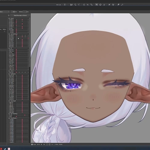150x150 pixels.
Task: Select the Arrow selection tool in toolbar
Action: coord(97,4)
